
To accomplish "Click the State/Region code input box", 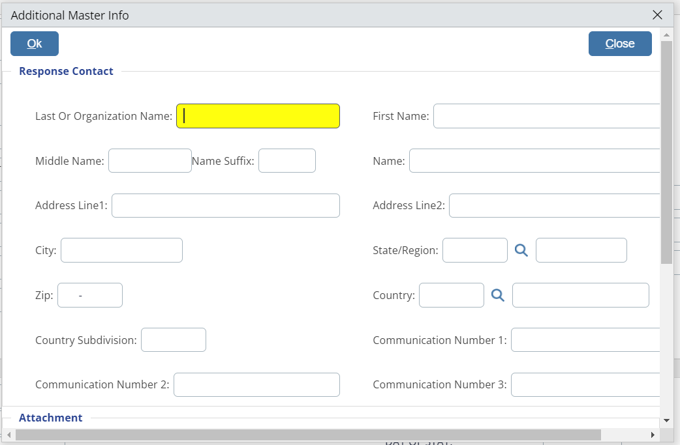I will click(474, 250).
